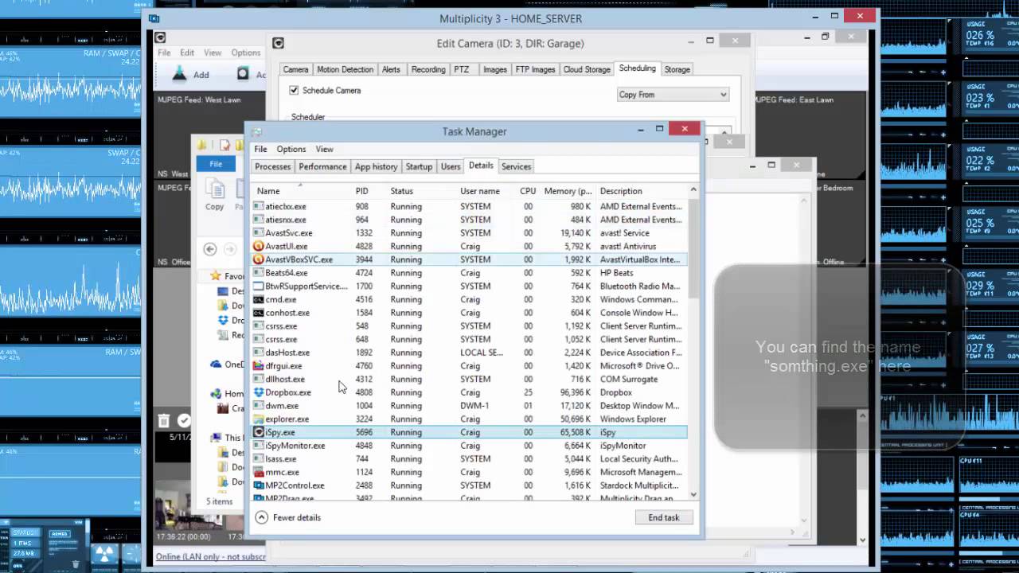
Task: Click the explorer.exe folder icon
Action: (258, 419)
